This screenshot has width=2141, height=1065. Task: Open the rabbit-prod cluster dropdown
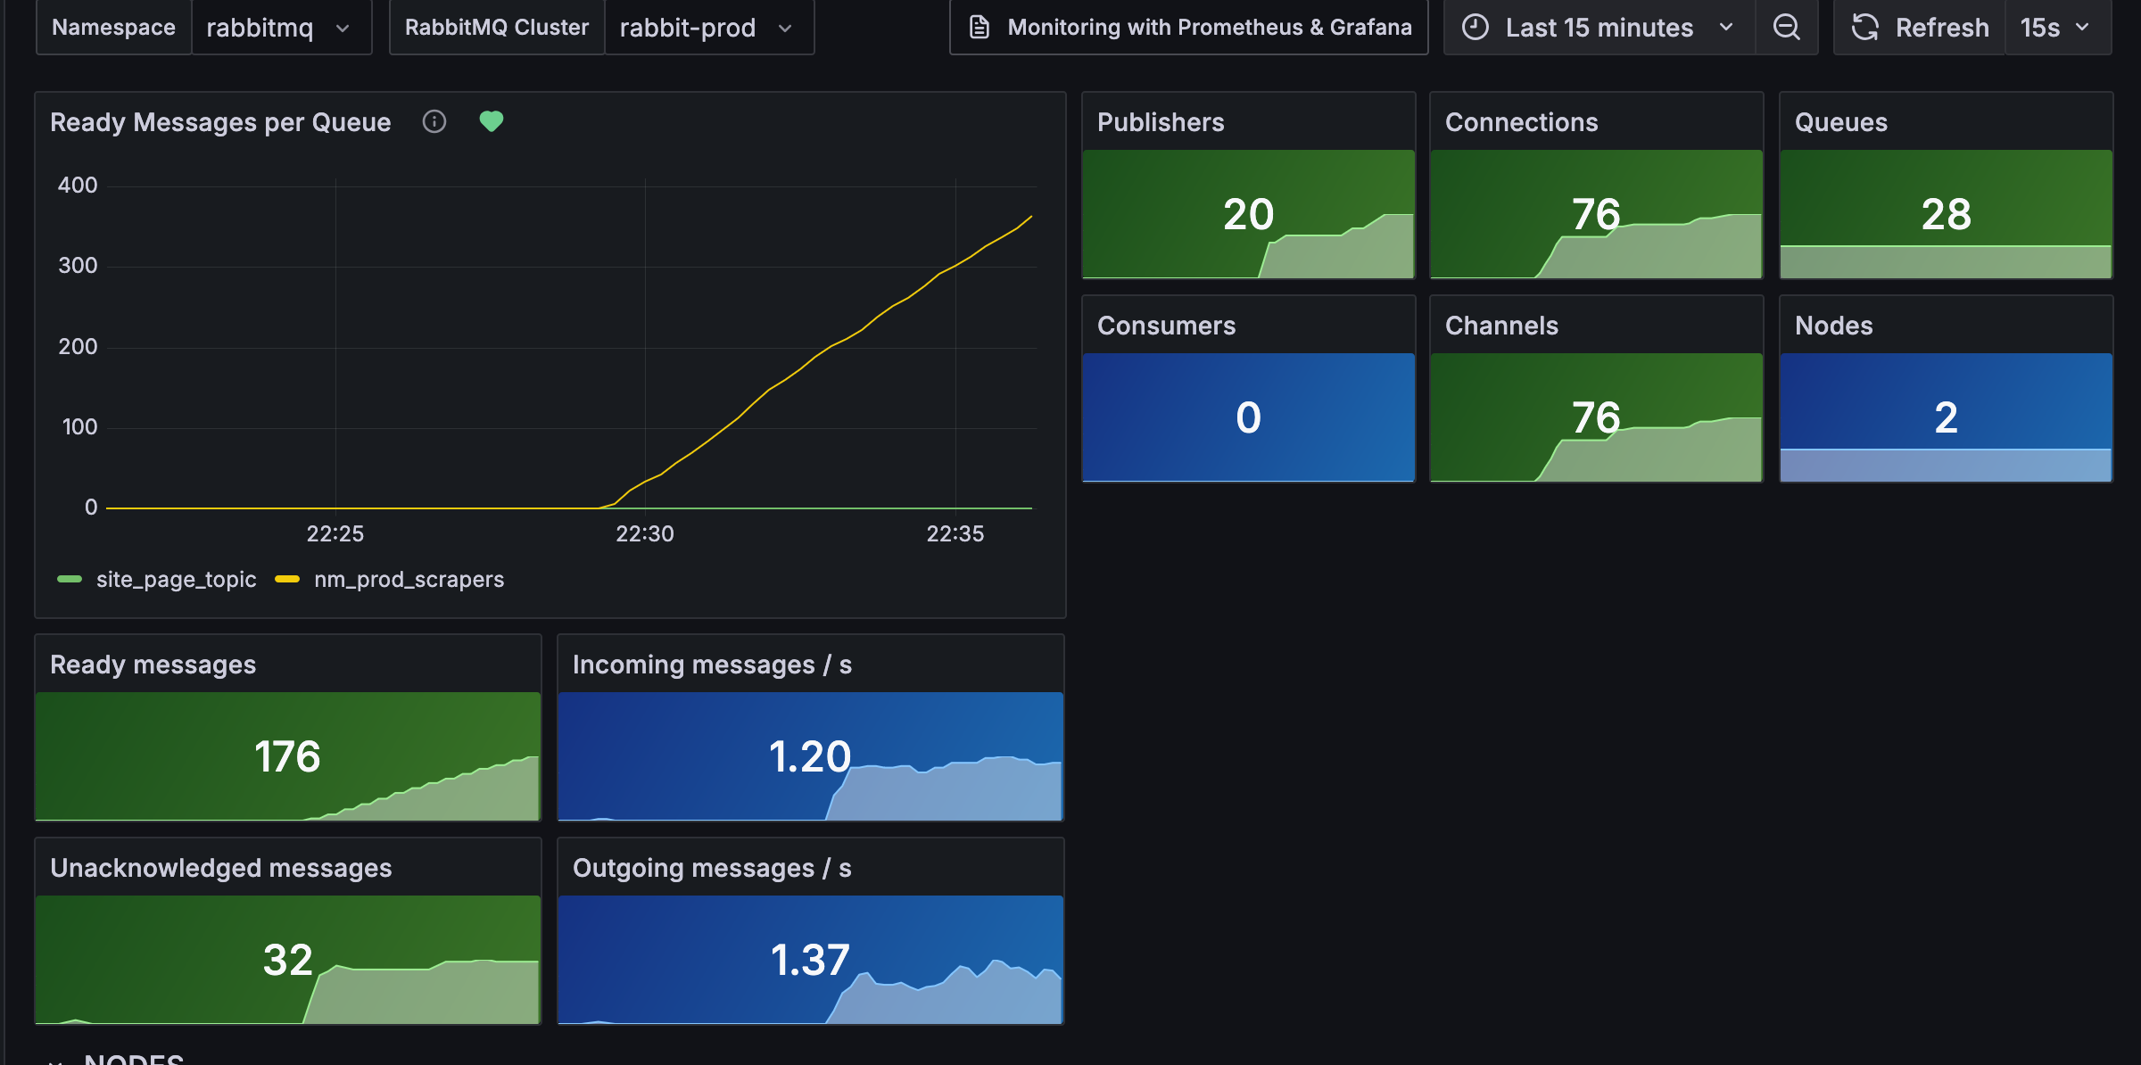(709, 28)
